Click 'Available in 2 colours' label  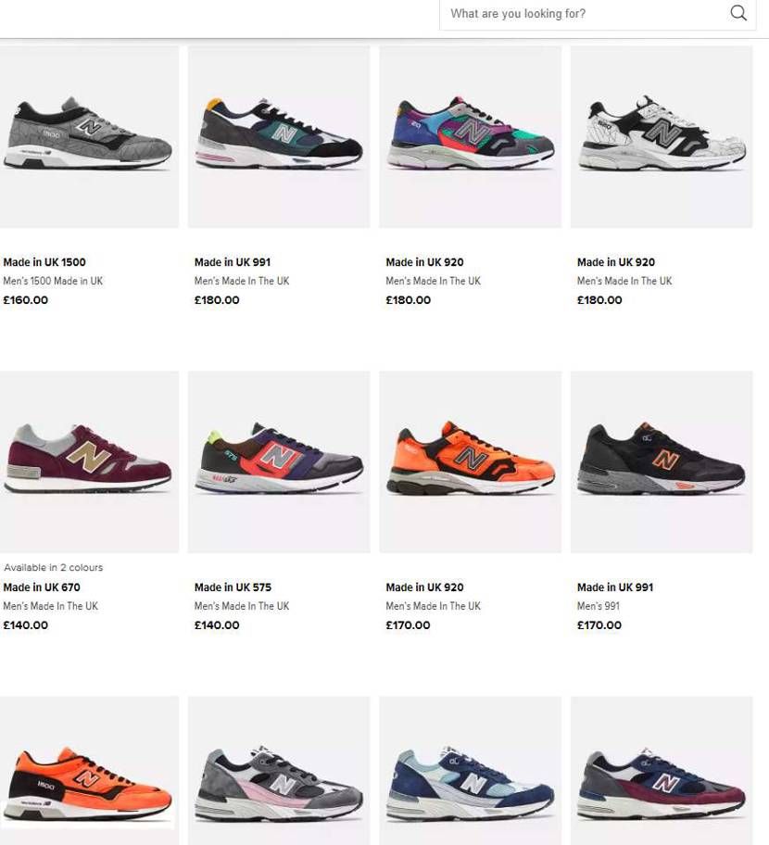53,567
